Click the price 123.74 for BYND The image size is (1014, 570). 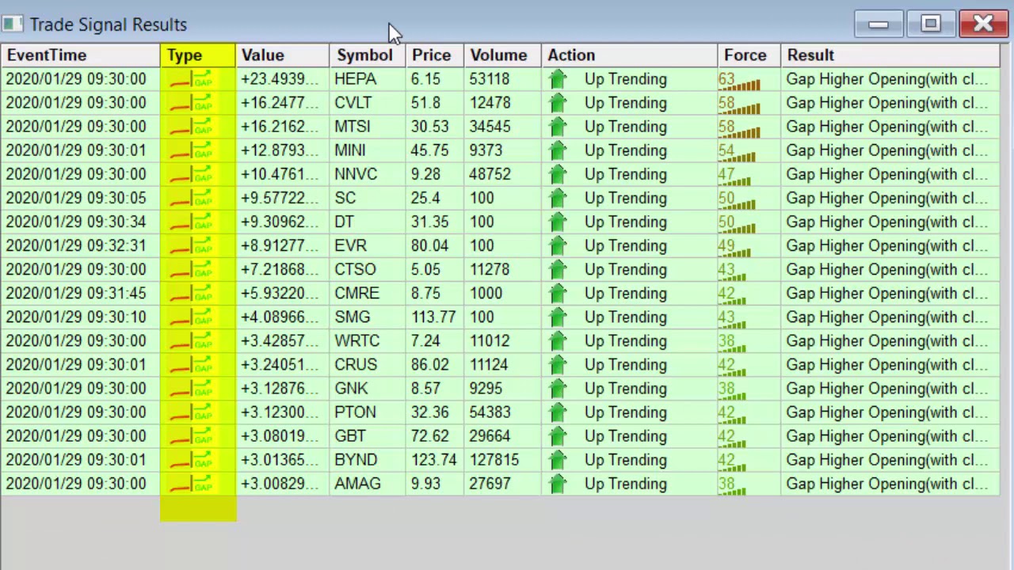pos(433,460)
